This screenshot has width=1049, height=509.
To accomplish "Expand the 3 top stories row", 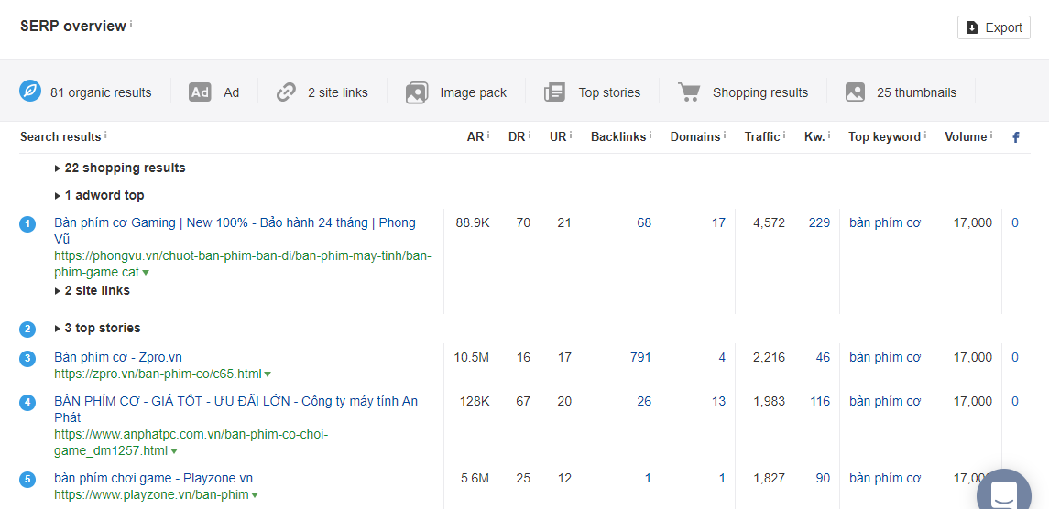I will point(97,328).
